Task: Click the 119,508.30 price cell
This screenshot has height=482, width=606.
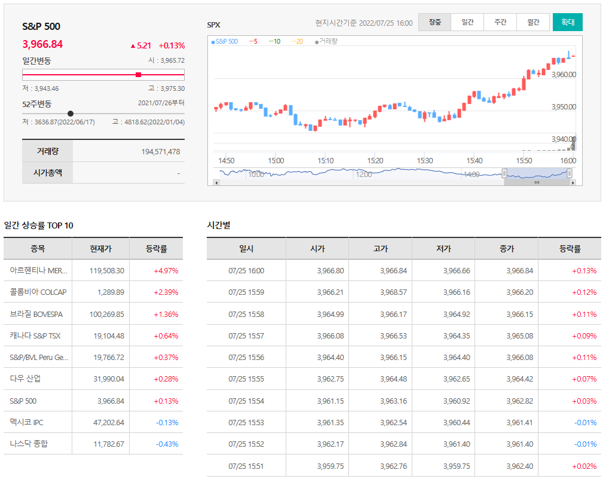Action: point(106,270)
